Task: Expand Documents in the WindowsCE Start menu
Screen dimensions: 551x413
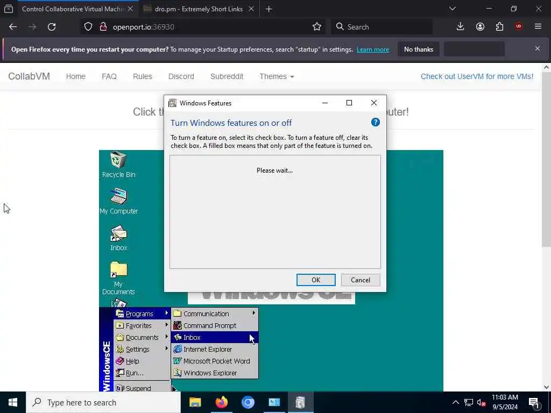Action: [x=142, y=337]
